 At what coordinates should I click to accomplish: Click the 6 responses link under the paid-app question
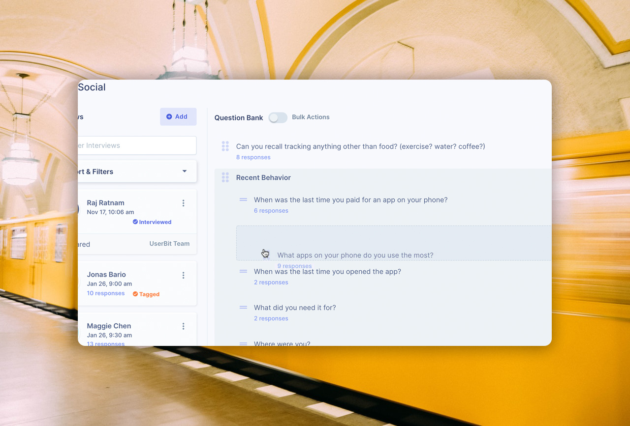click(271, 210)
